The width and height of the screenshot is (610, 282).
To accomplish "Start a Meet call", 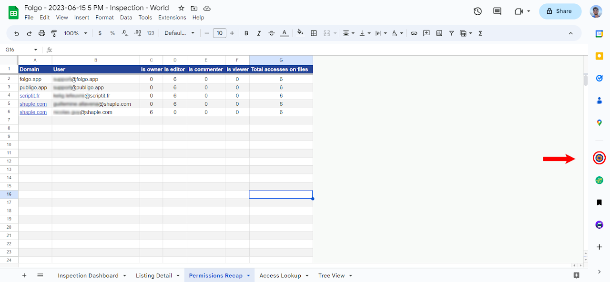I will tap(522, 11).
